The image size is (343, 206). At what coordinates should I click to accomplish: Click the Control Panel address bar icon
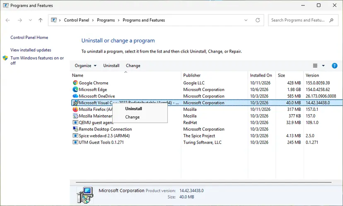[x=54, y=20]
